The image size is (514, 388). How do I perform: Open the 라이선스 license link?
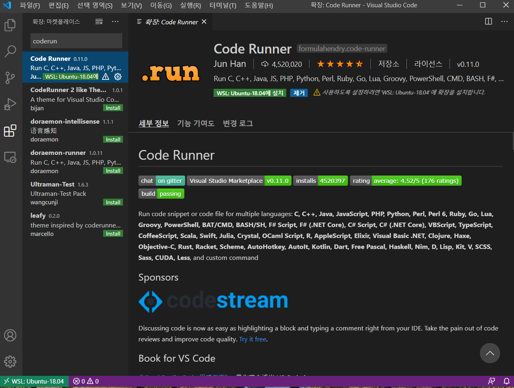coord(428,64)
